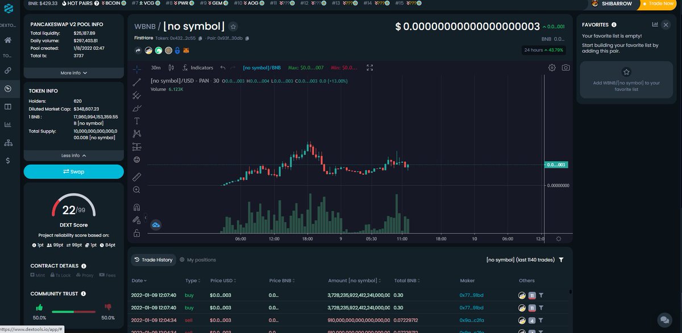Viewport: 682px width, 333px height.
Task: Open the dollar sign icon in sidebar
Action: pyautogui.click(x=8, y=161)
